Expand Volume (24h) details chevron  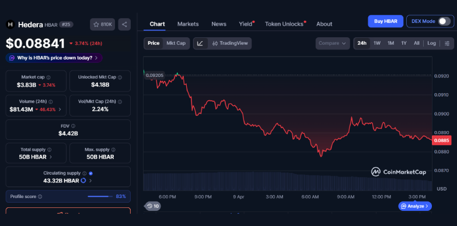[60, 110]
